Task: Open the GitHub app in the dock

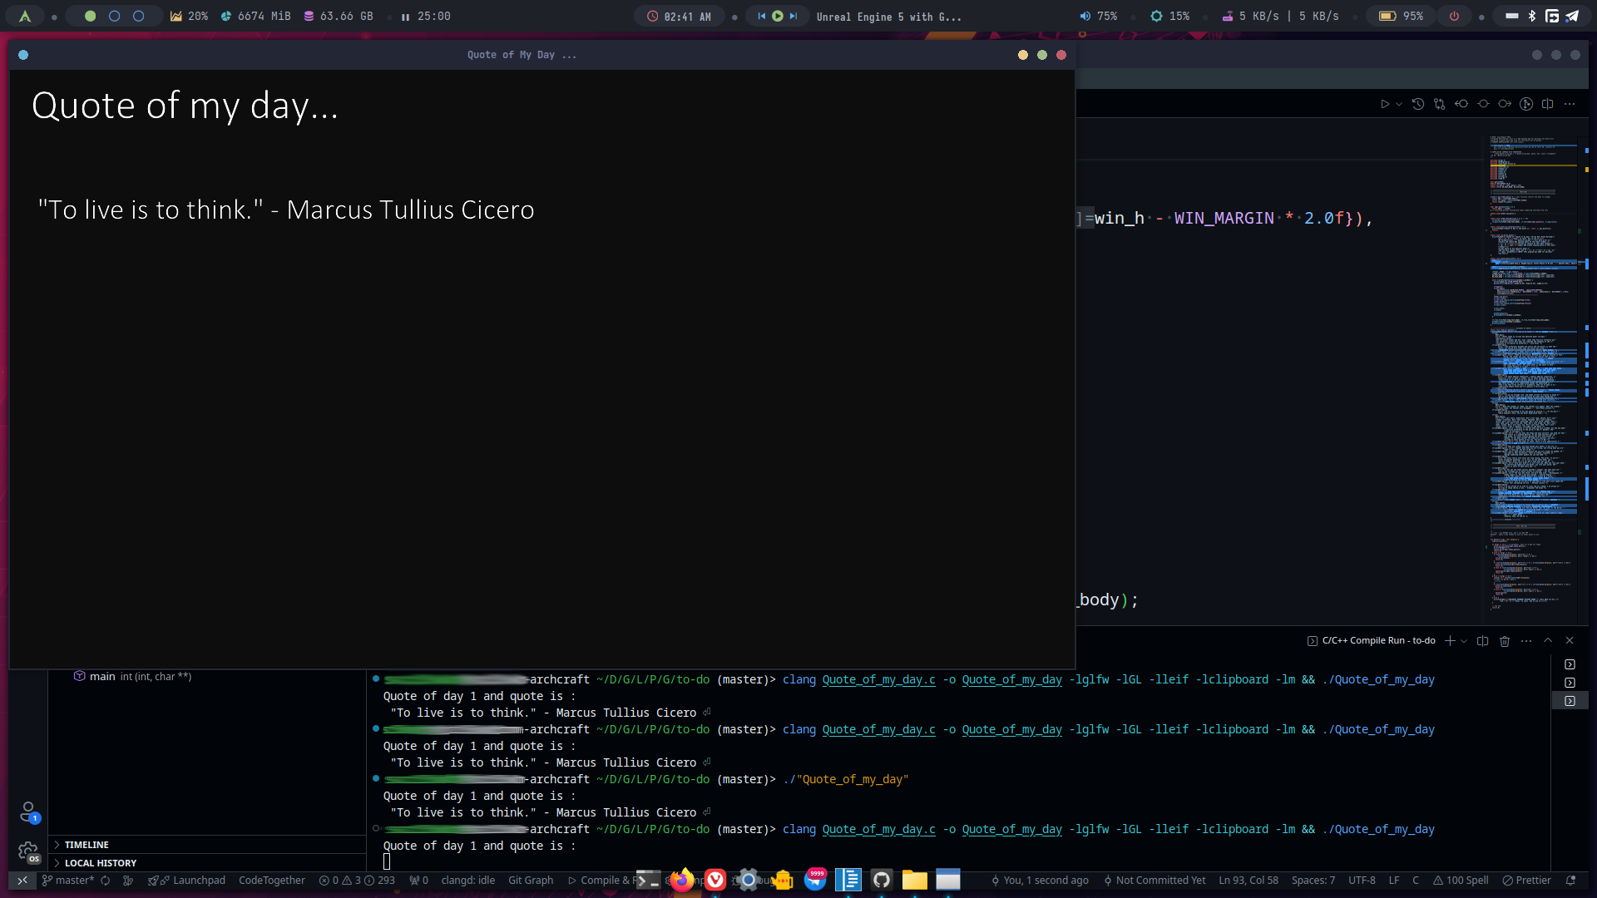Action: (x=882, y=880)
